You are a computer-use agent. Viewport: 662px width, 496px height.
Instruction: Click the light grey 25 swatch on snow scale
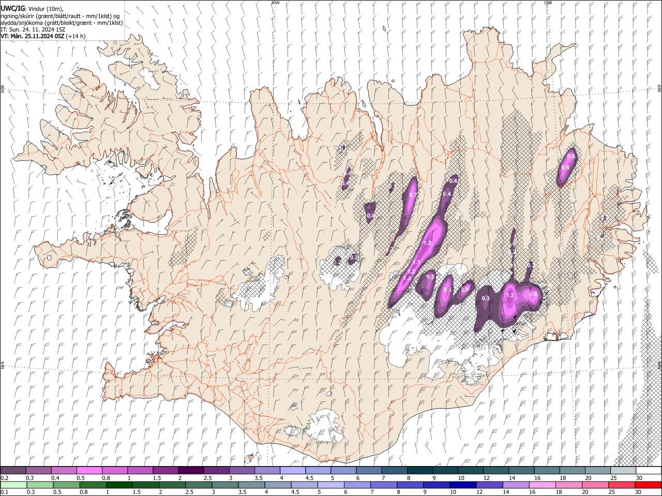(x=623, y=470)
